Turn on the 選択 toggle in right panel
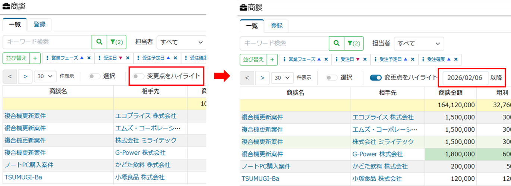 [332, 78]
